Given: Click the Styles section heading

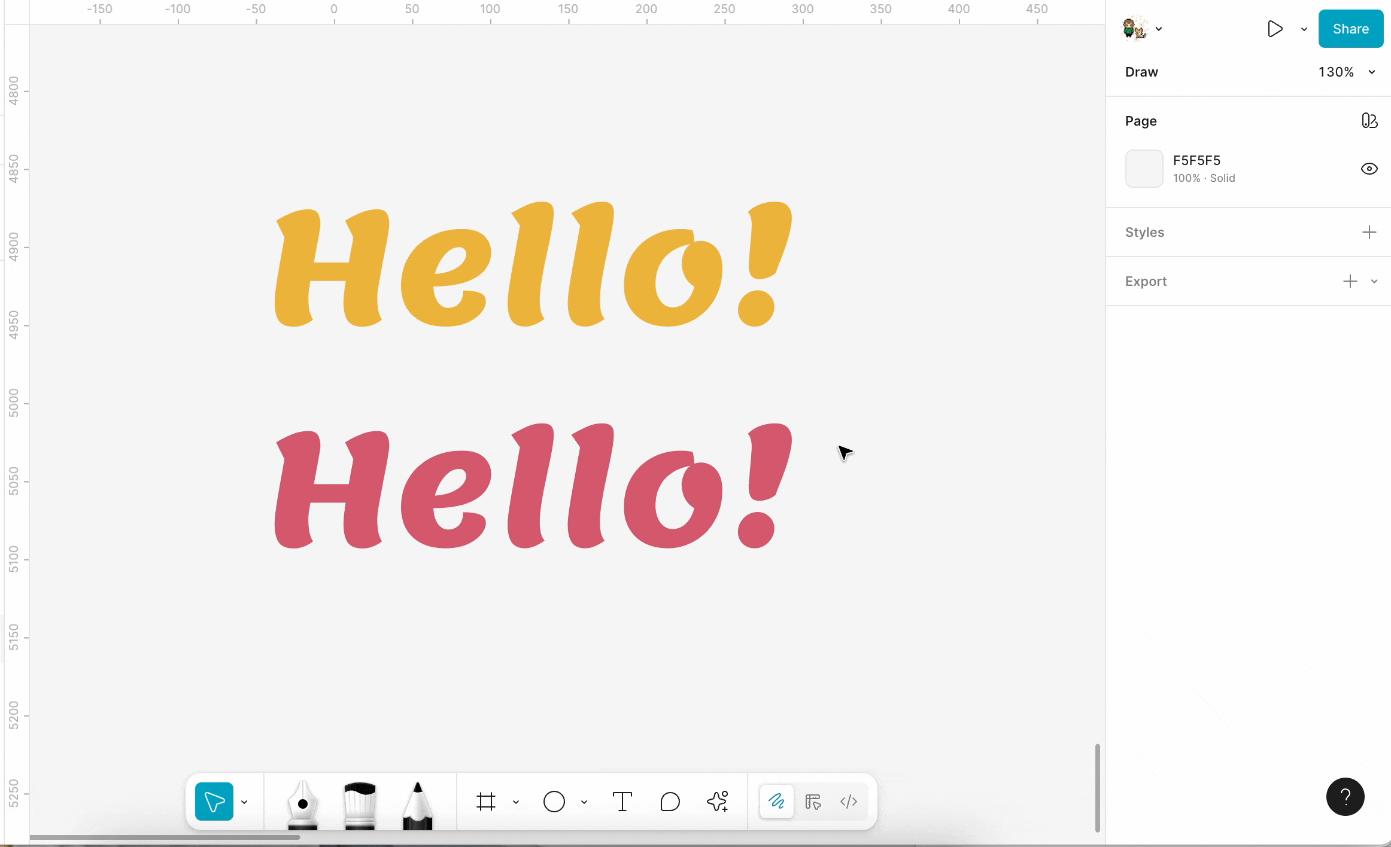Looking at the screenshot, I should coord(1144,232).
